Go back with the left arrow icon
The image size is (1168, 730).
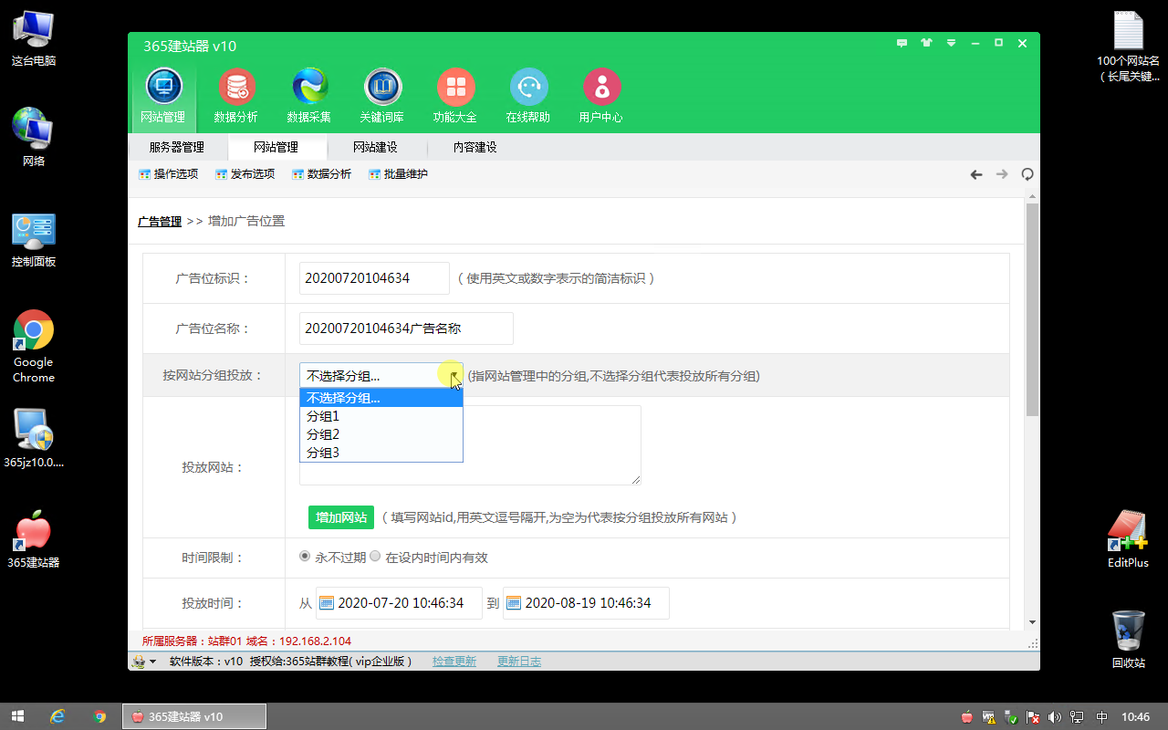click(976, 174)
